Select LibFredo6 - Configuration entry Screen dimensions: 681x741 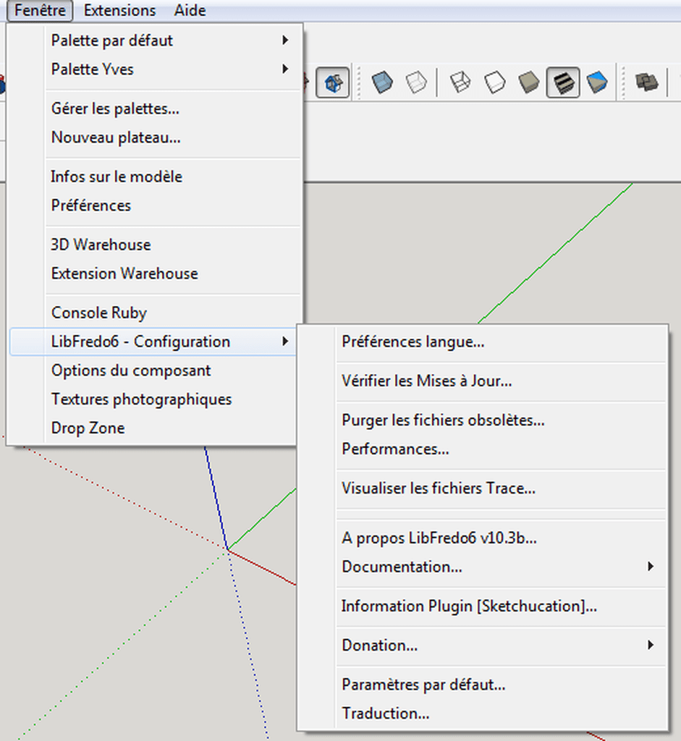coord(153,342)
